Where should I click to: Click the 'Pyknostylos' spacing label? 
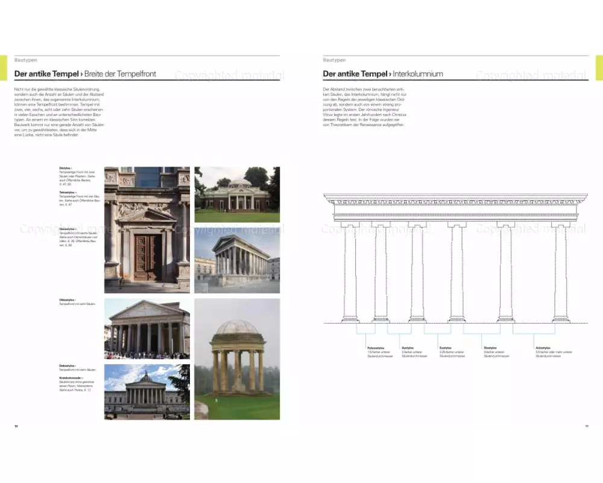coord(376,348)
